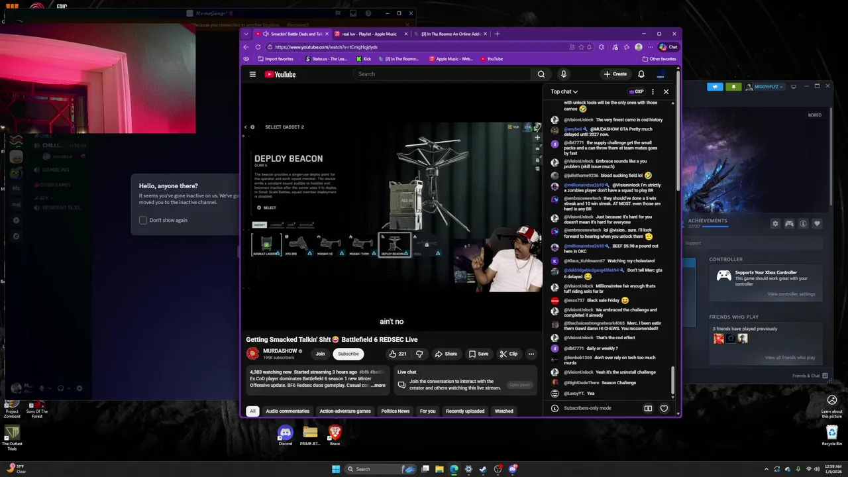Click the browser address bar URL

(x=326, y=47)
